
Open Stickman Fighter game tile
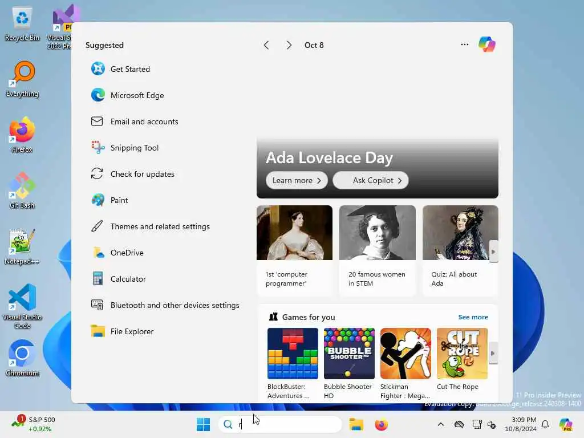click(x=405, y=363)
